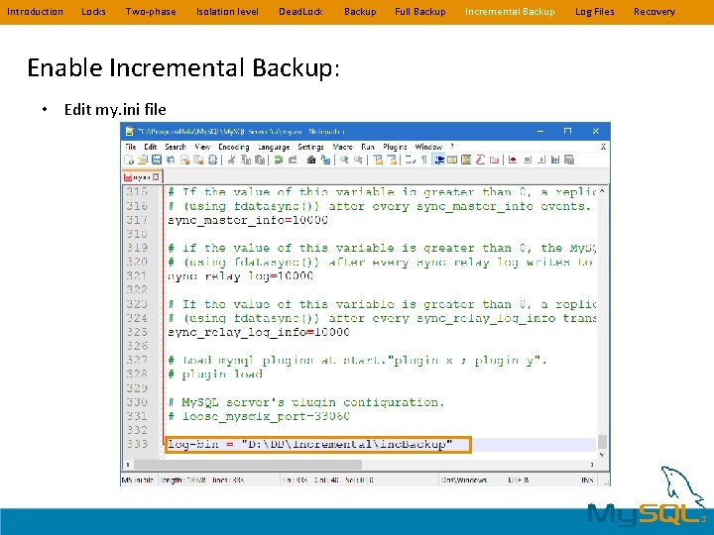The image size is (714, 535).
Task: Click the line sync_master_info=10000
Action: click(x=248, y=220)
